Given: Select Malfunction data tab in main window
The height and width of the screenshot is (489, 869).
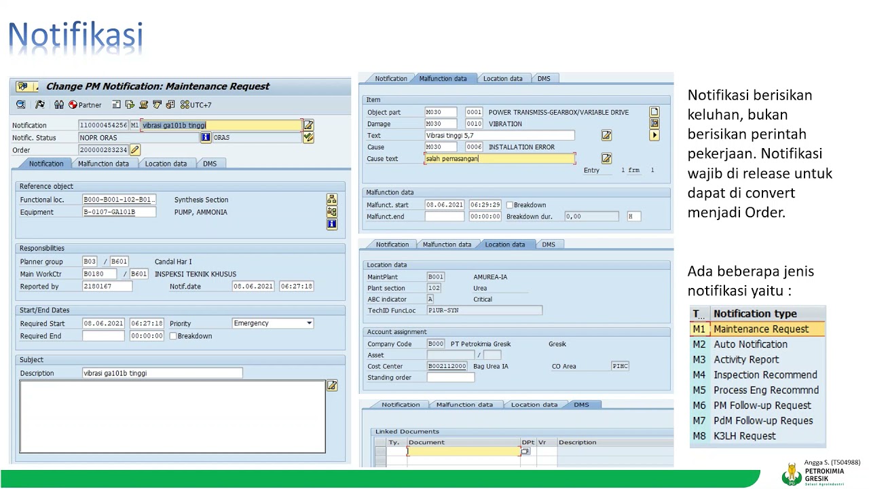Looking at the screenshot, I should [103, 164].
